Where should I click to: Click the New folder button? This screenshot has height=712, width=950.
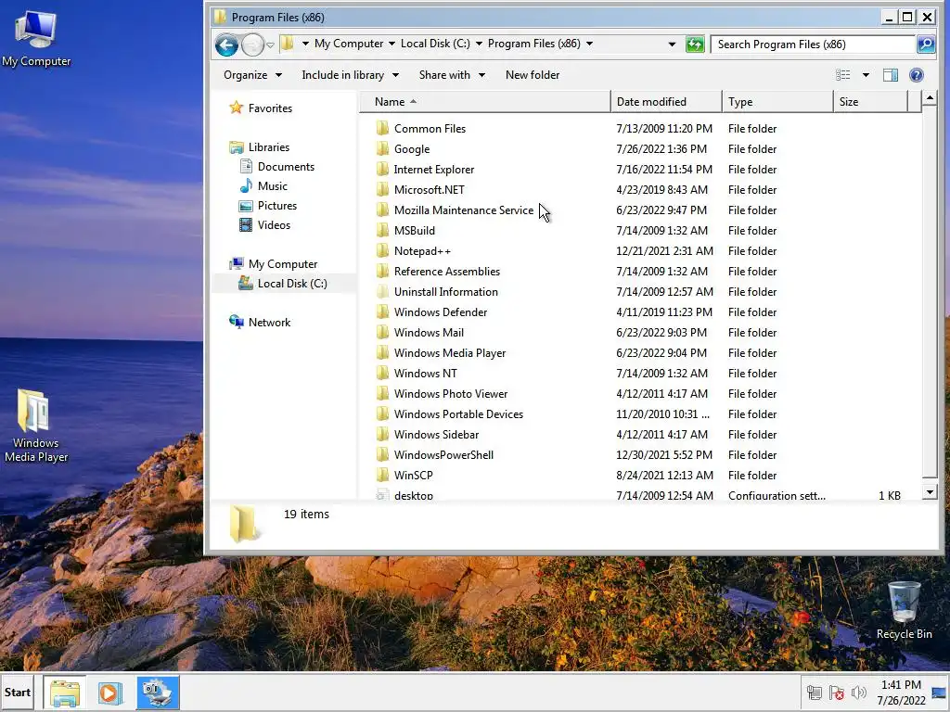tap(533, 75)
